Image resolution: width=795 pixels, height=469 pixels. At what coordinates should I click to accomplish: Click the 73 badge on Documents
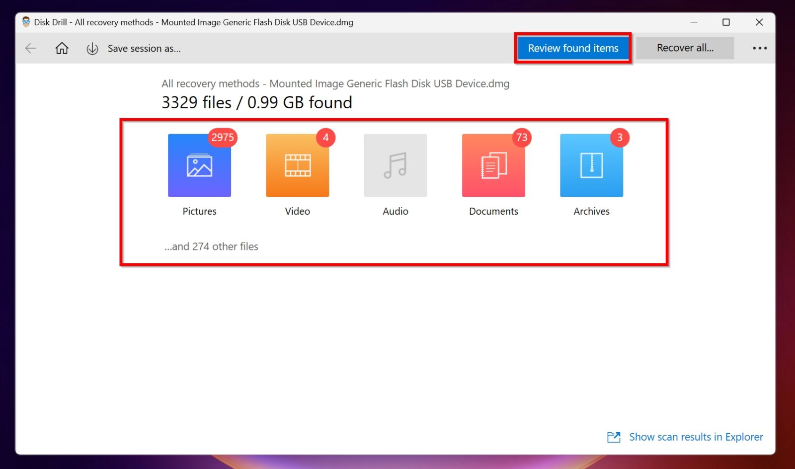pyautogui.click(x=522, y=137)
